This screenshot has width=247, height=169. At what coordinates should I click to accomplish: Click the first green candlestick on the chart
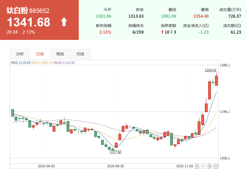13,113
